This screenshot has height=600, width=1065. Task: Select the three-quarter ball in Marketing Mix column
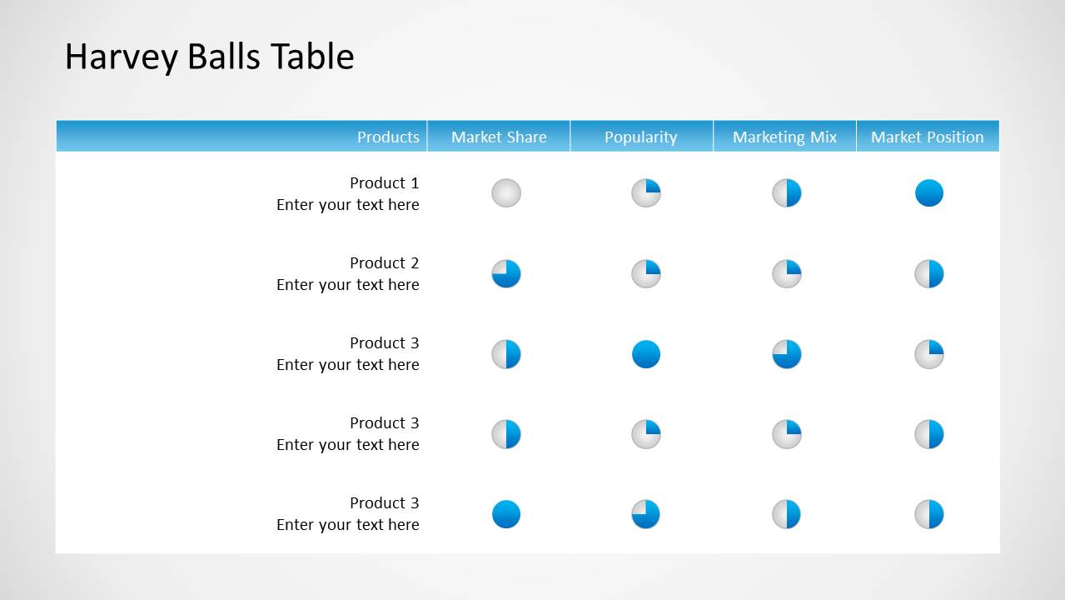pos(787,354)
